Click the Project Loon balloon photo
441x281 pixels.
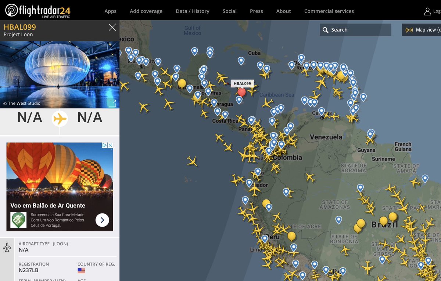pyautogui.click(x=60, y=75)
